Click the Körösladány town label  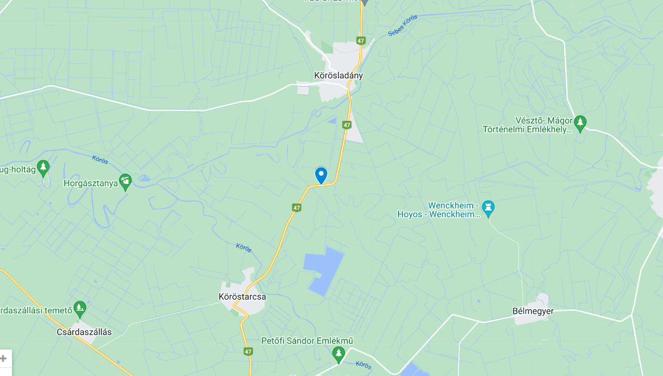coord(338,76)
